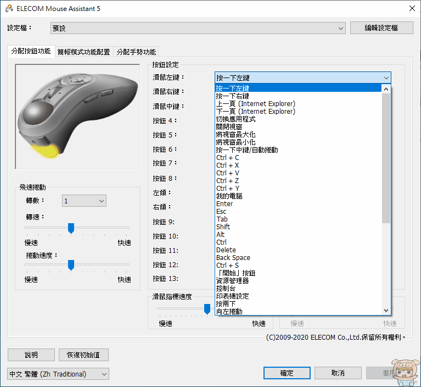Click the 恢復初始值 button
421x387 pixels.
[x=83, y=355]
